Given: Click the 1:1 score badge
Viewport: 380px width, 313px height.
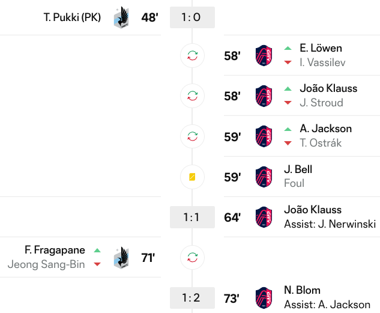Looking at the screenshot, I should pyautogui.click(x=192, y=217).
